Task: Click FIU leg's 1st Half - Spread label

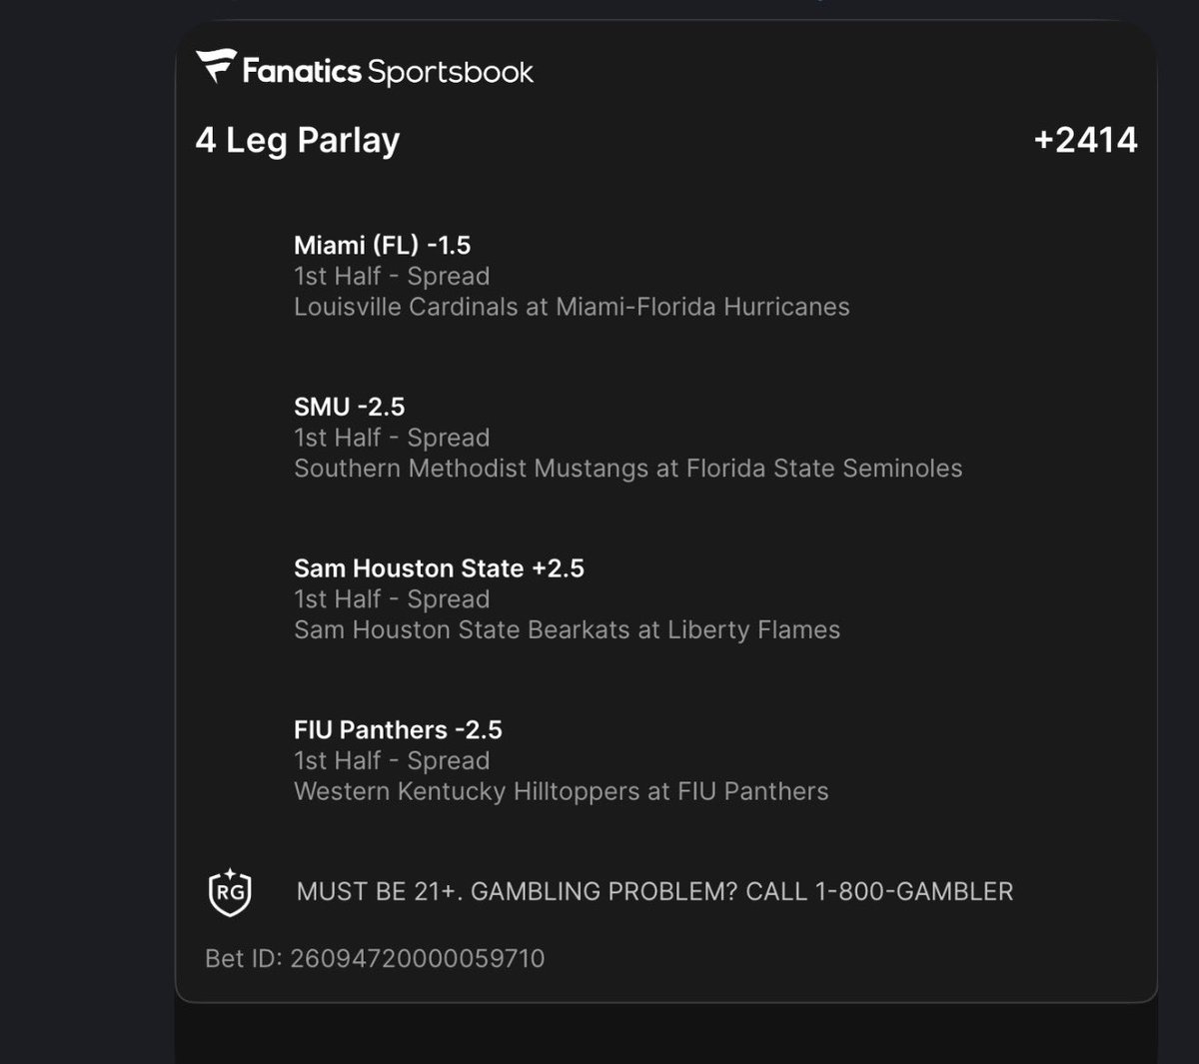Action: point(392,761)
